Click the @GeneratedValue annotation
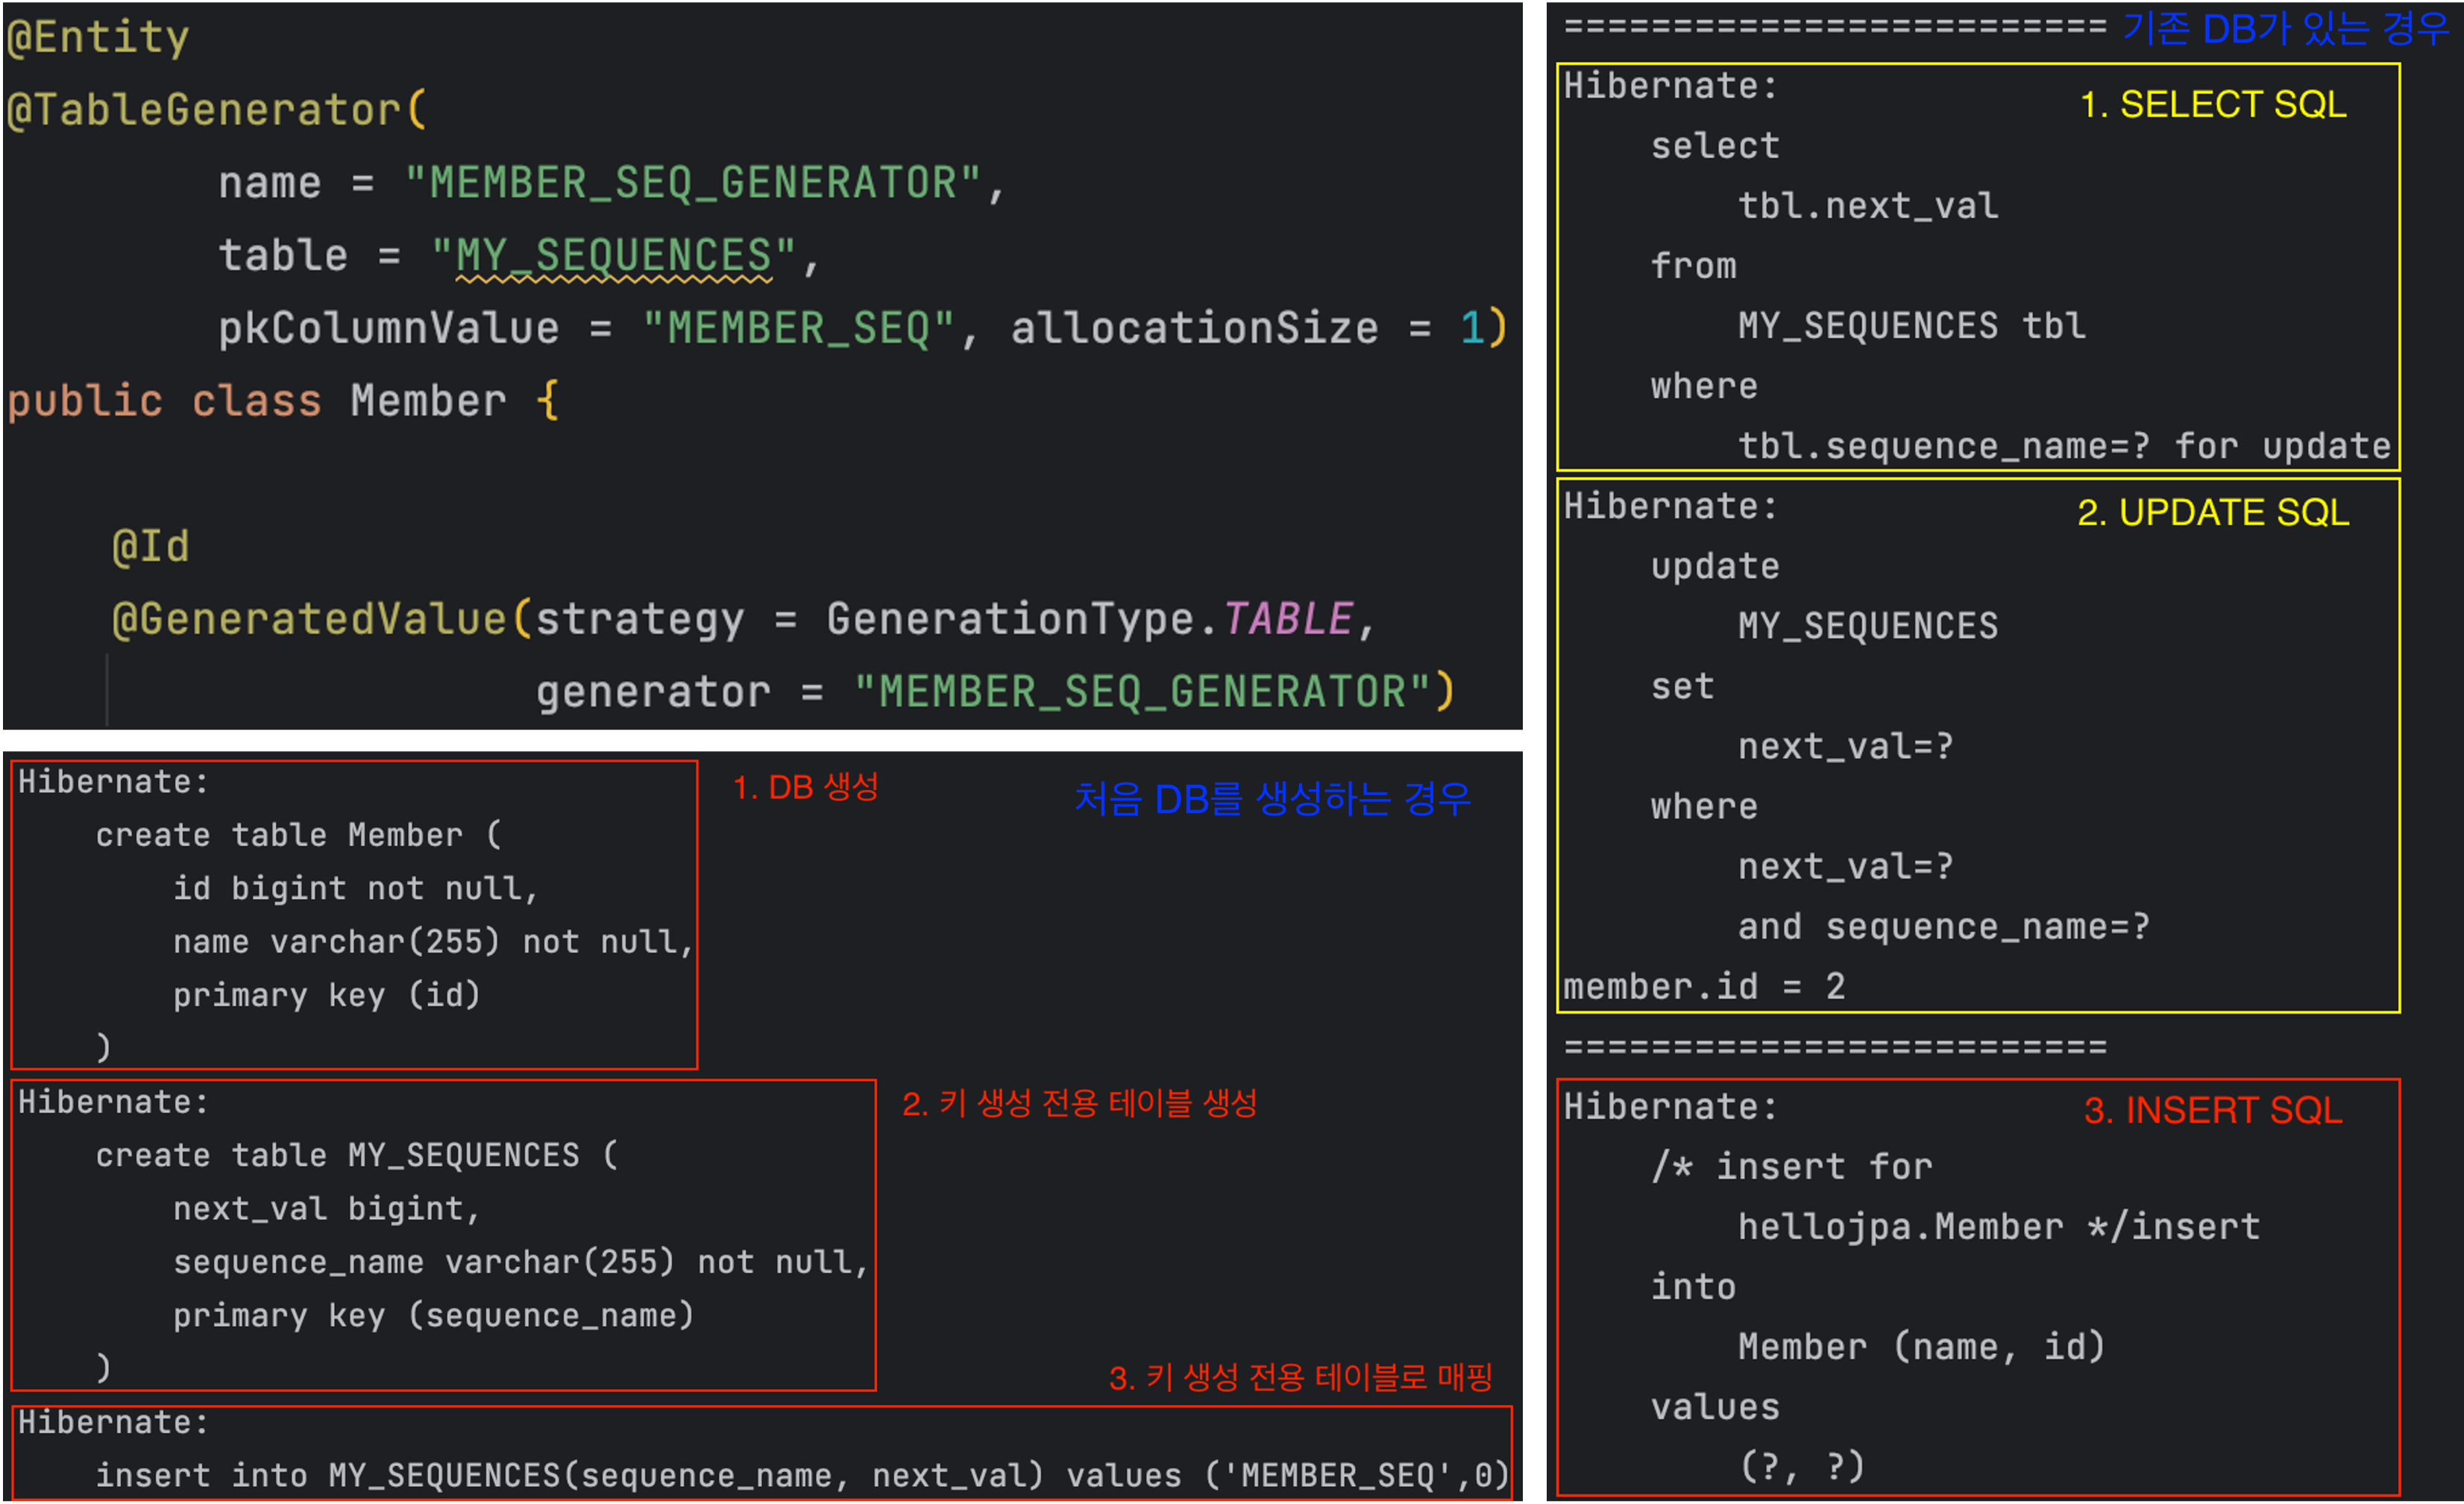2464x1504 pixels. coord(310,619)
